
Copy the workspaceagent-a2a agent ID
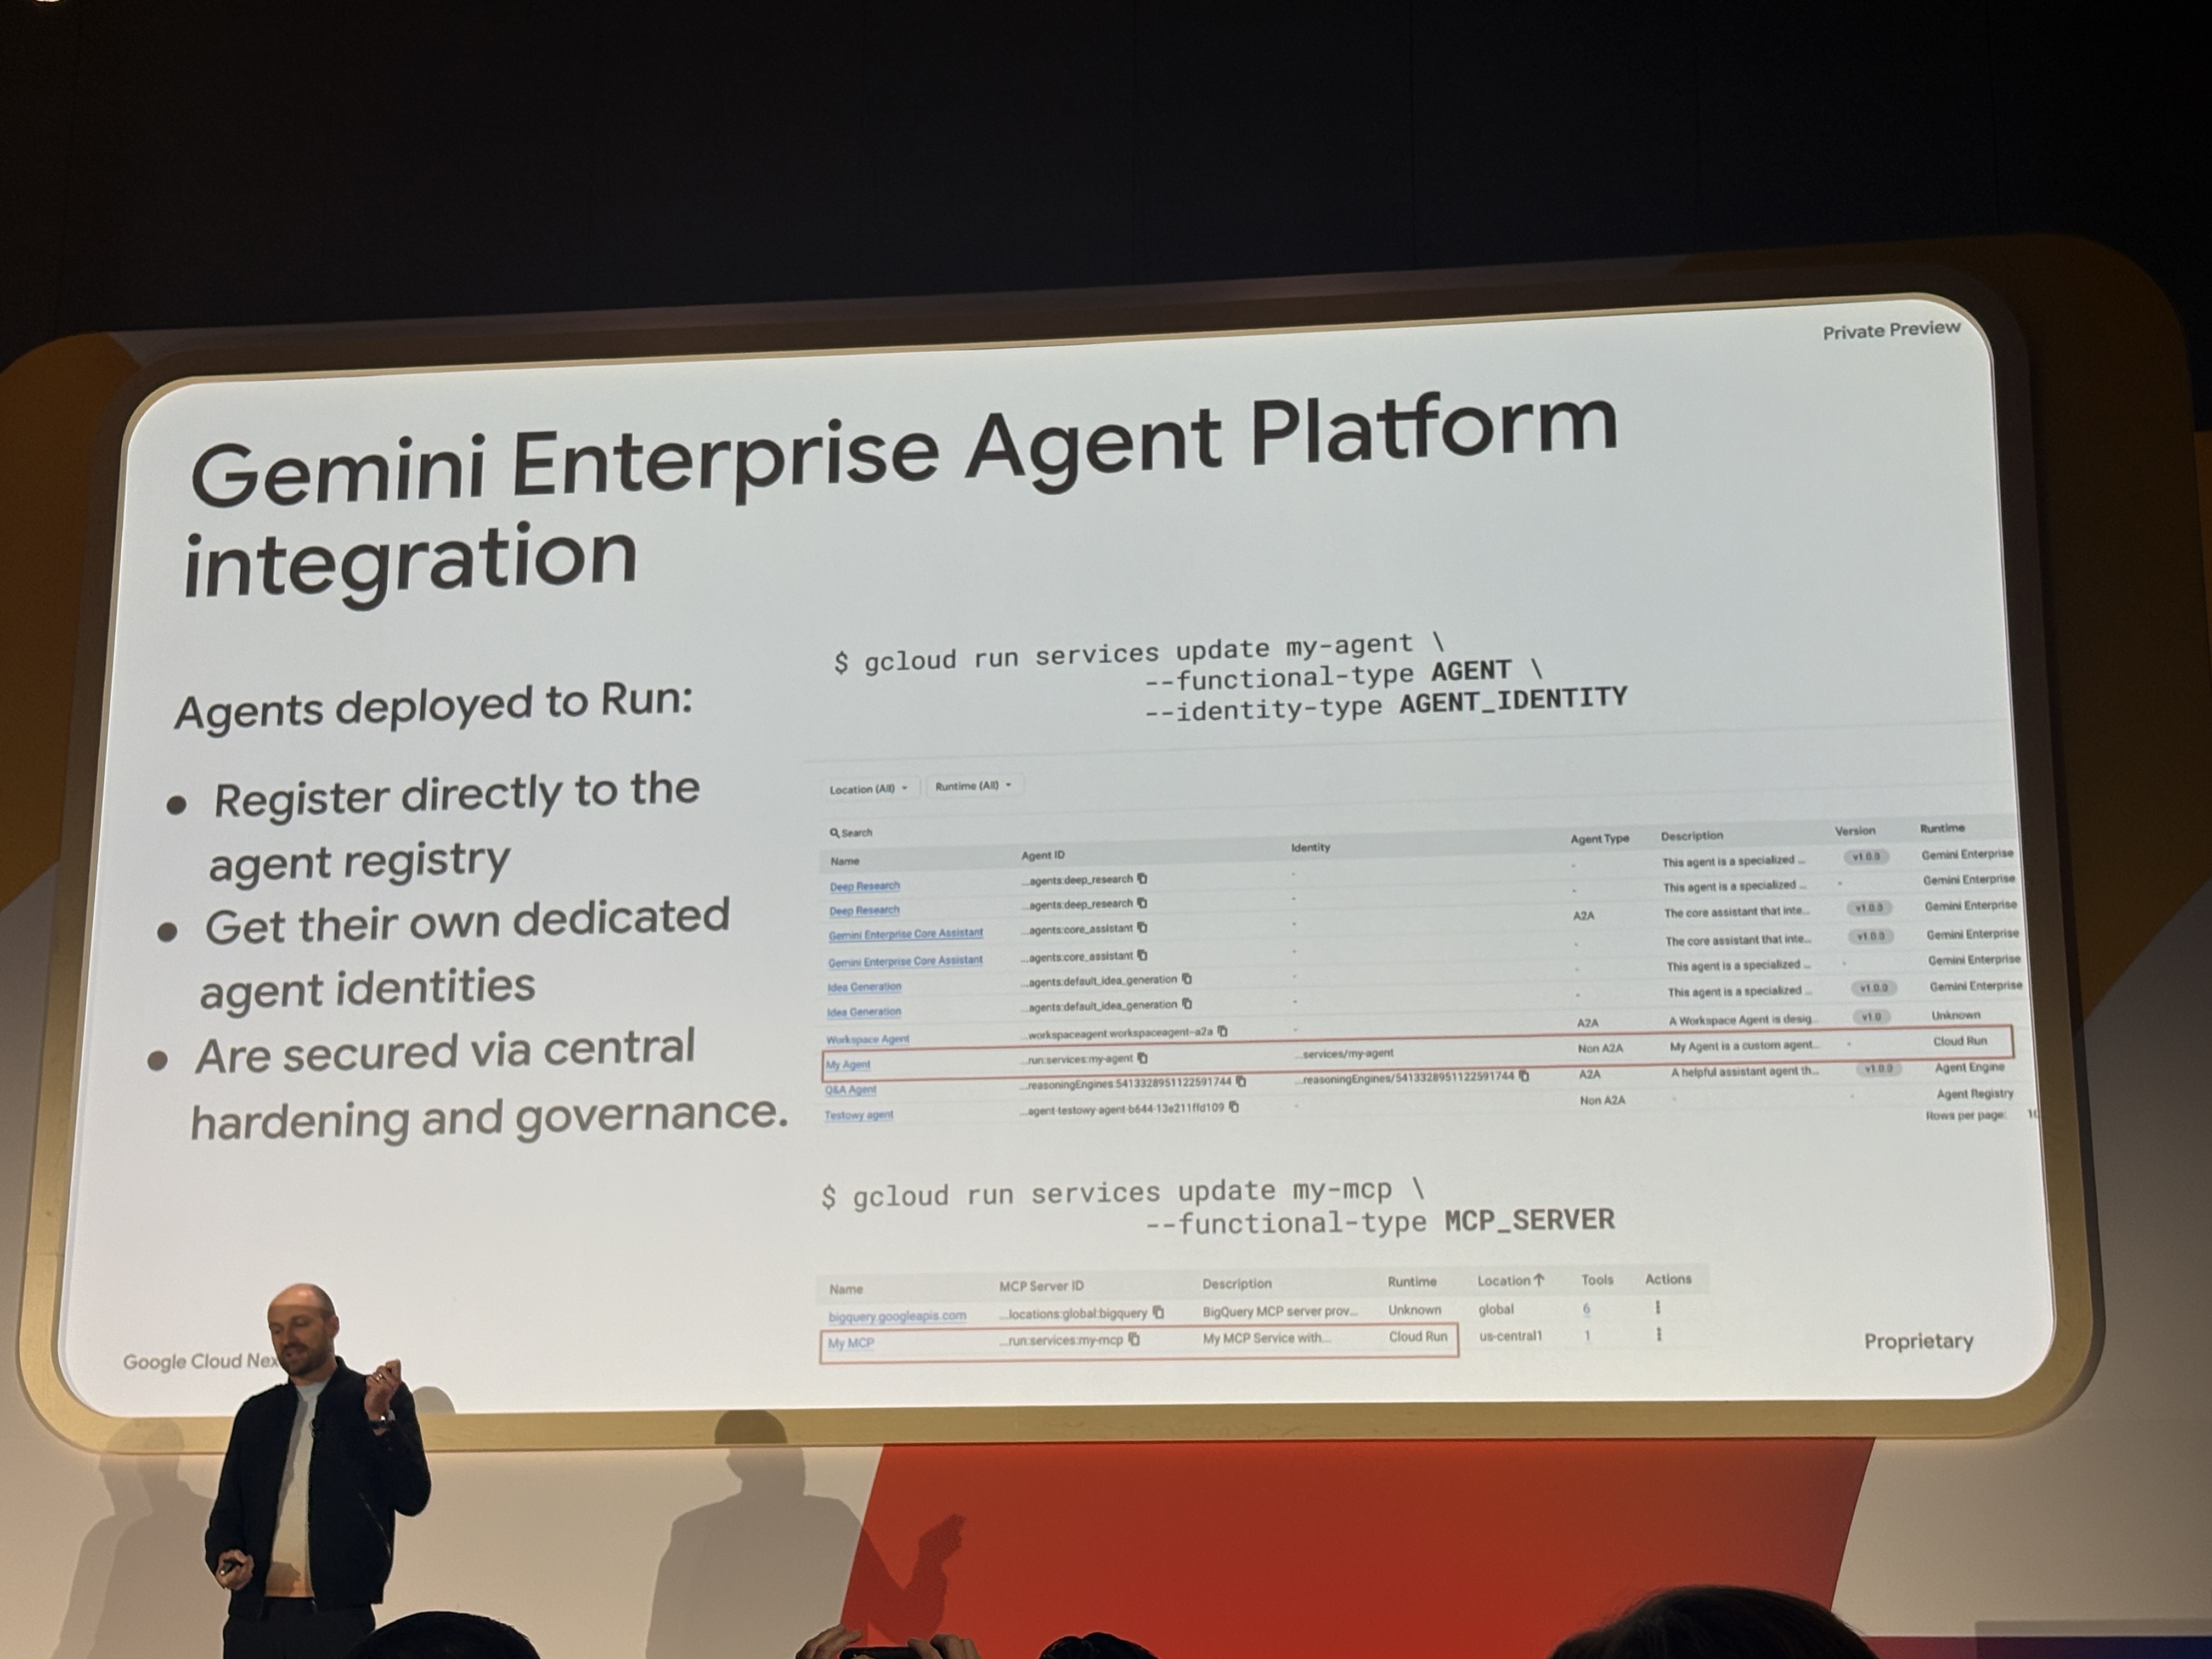tap(1222, 1031)
